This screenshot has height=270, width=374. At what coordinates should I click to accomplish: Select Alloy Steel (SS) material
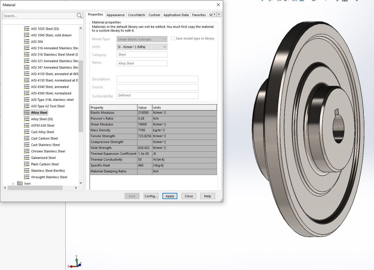point(42,119)
